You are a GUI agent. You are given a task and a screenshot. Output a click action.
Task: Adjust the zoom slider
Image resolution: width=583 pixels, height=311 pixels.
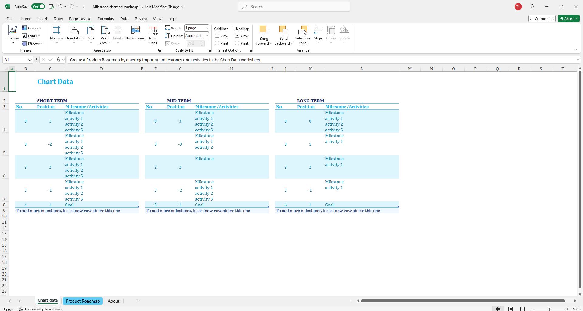tap(549, 309)
